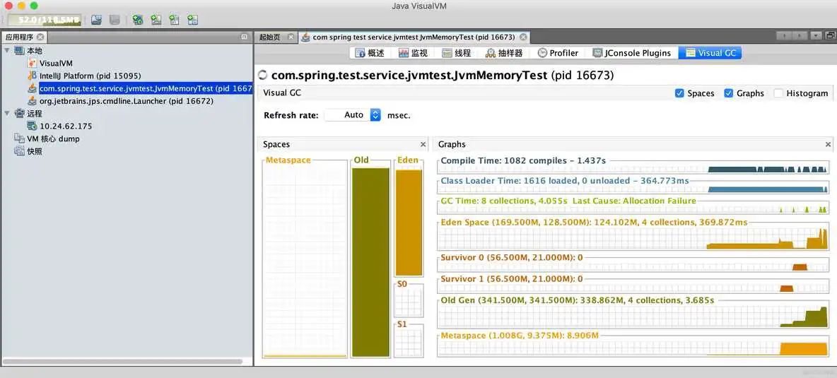Screen dimensions: 837x378
Task: Open the document list dropdown arrow
Action: pyautogui.click(x=816, y=36)
